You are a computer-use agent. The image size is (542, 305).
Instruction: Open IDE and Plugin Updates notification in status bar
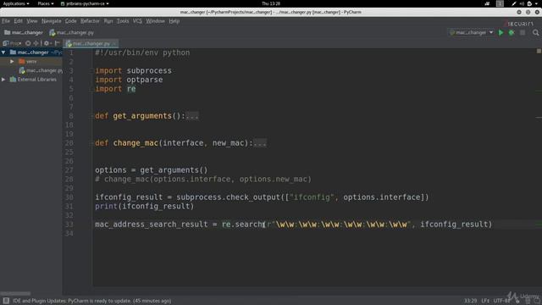coord(92,301)
